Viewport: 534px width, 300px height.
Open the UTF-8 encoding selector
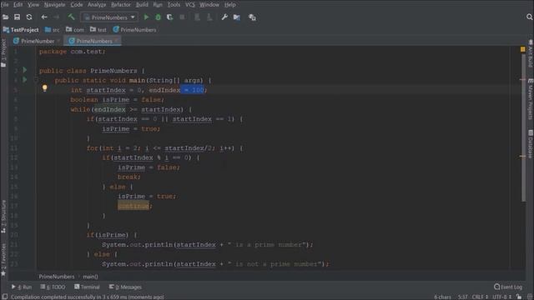tap(502, 297)
